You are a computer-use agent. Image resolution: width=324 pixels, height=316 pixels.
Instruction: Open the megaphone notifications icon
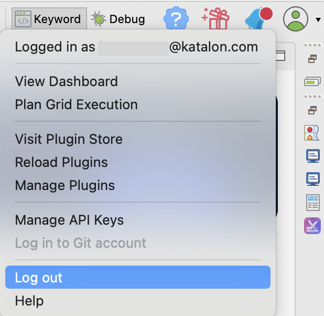tap(258, 19)
